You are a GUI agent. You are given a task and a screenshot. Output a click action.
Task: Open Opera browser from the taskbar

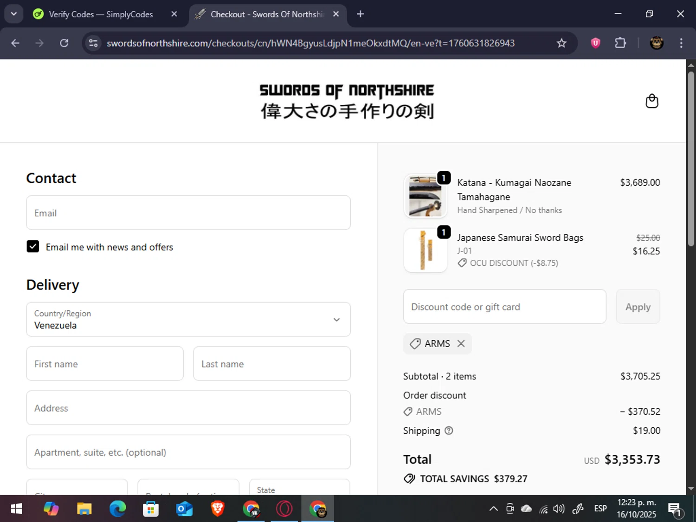284,509
